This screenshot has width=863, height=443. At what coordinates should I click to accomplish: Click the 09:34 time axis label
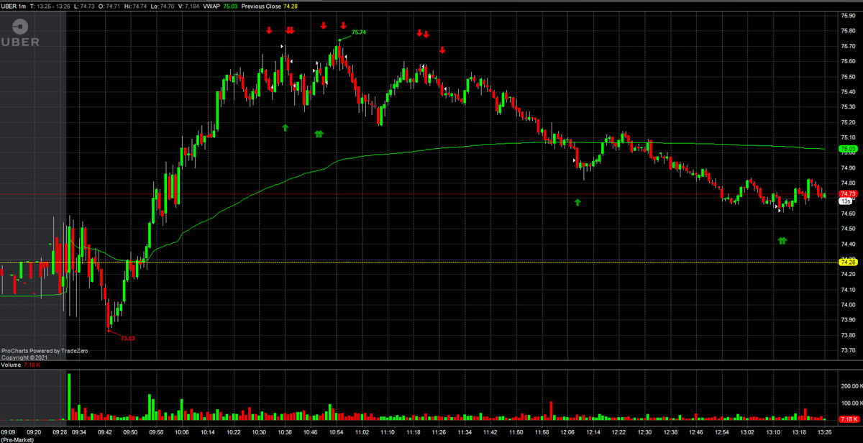tap(79, 432)
